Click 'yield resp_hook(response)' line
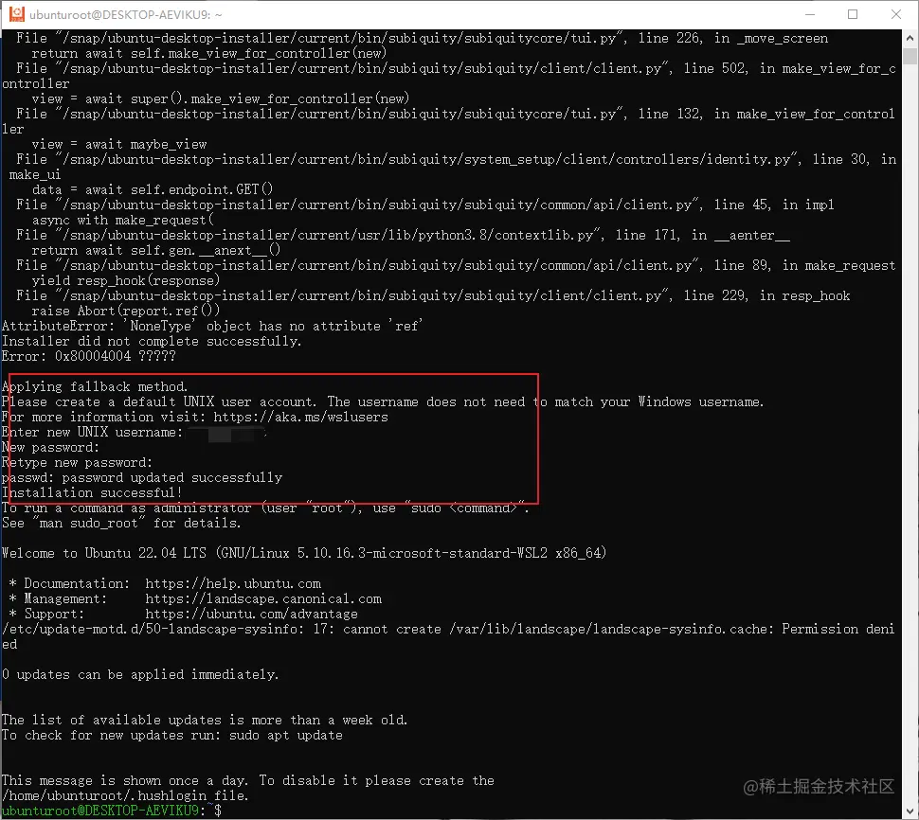The height and width of the screenshot is (820, 919). (x=126, y=280)
